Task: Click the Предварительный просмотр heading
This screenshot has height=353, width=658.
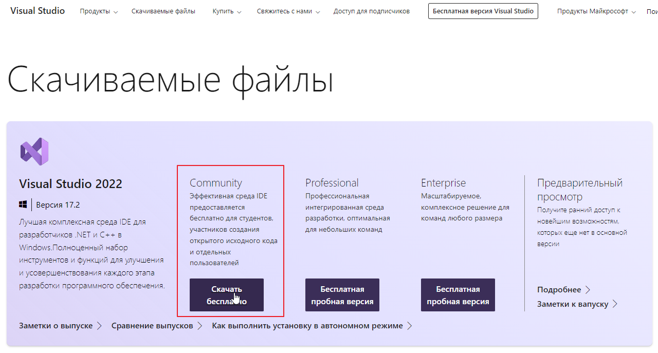Action: [579, 190]
